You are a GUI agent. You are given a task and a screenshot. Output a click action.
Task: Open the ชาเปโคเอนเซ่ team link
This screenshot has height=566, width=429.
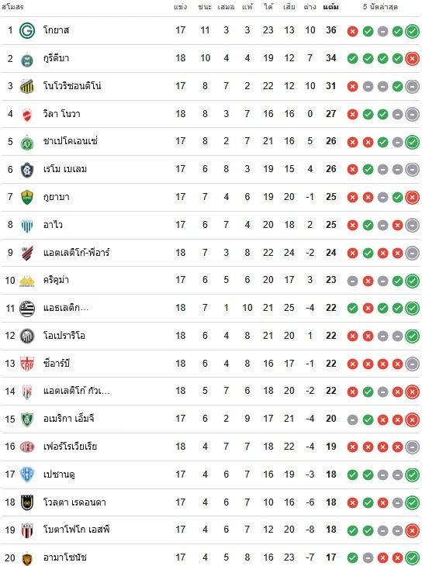pyautogui.click(x=70, y=141)
